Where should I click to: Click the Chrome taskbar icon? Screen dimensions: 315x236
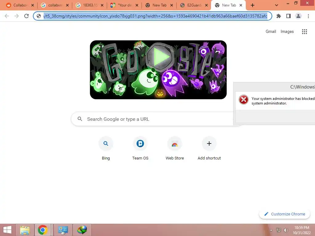42,230
